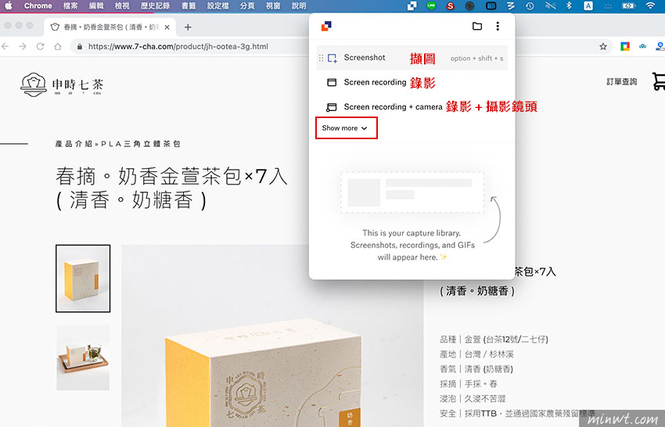Screen dimensions: 665x427
Task: Reload the current page
Action: [40, 46]
